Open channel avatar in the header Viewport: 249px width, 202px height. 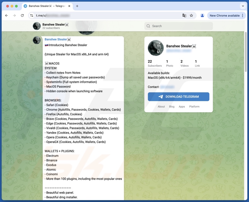tap(37, 26)
